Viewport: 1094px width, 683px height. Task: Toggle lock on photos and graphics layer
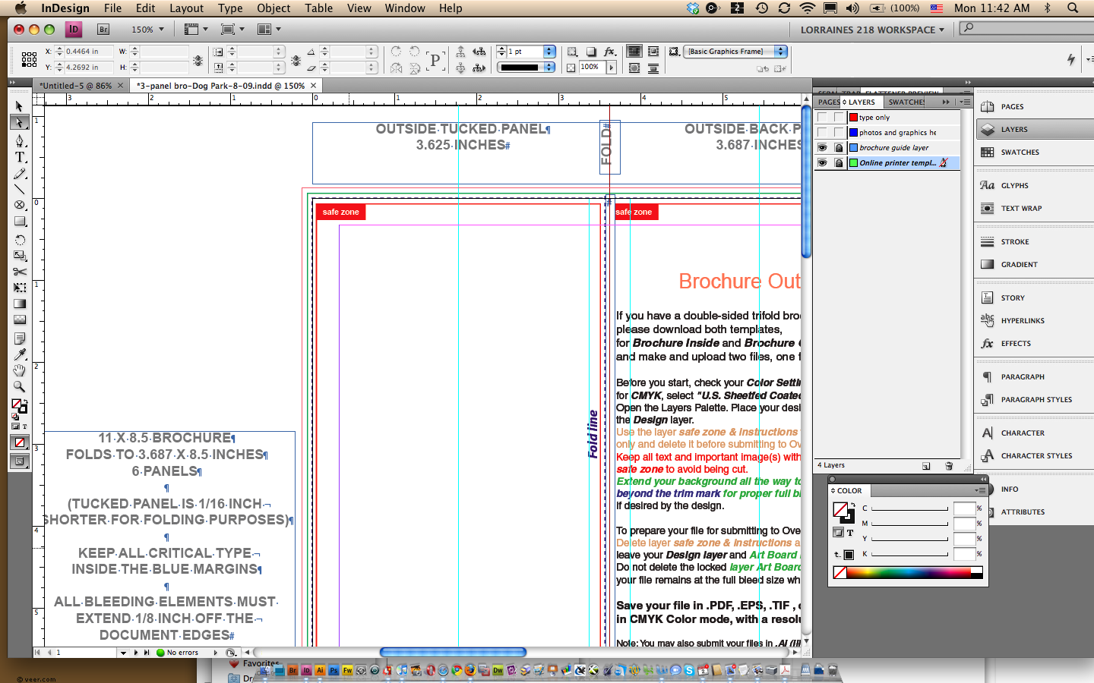tap(838, 133)
